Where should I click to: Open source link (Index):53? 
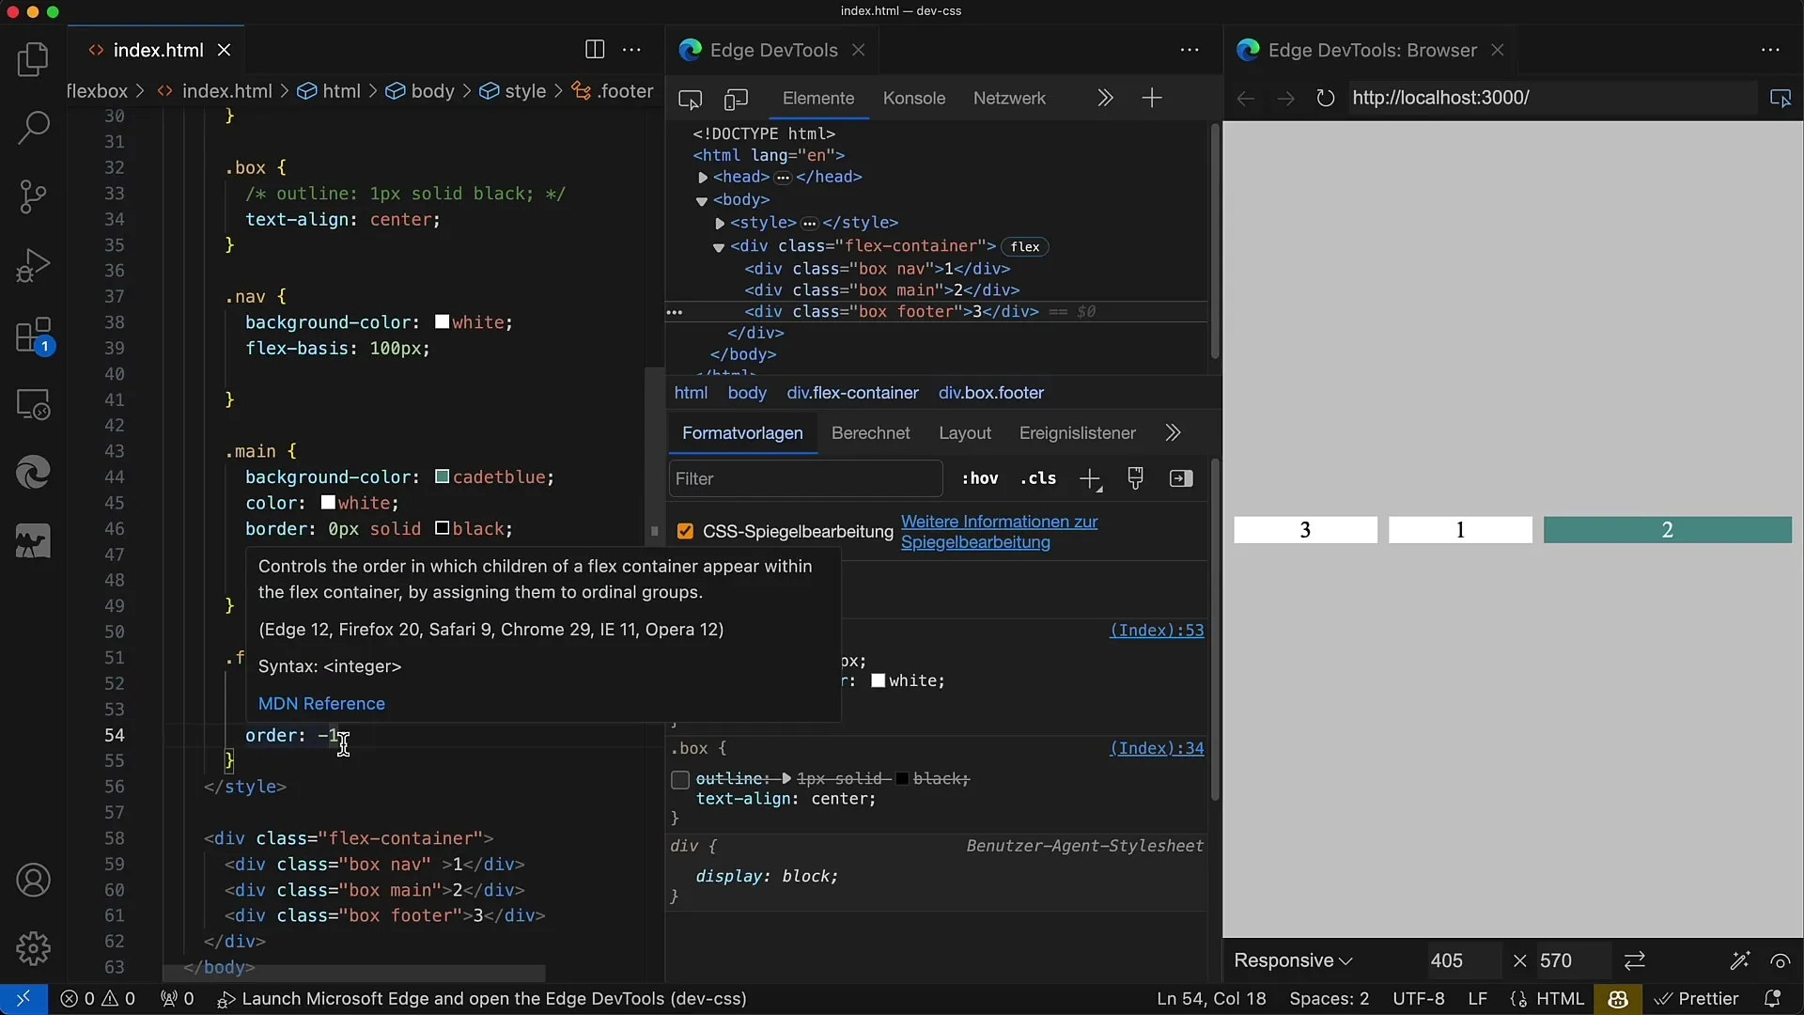1157,631
